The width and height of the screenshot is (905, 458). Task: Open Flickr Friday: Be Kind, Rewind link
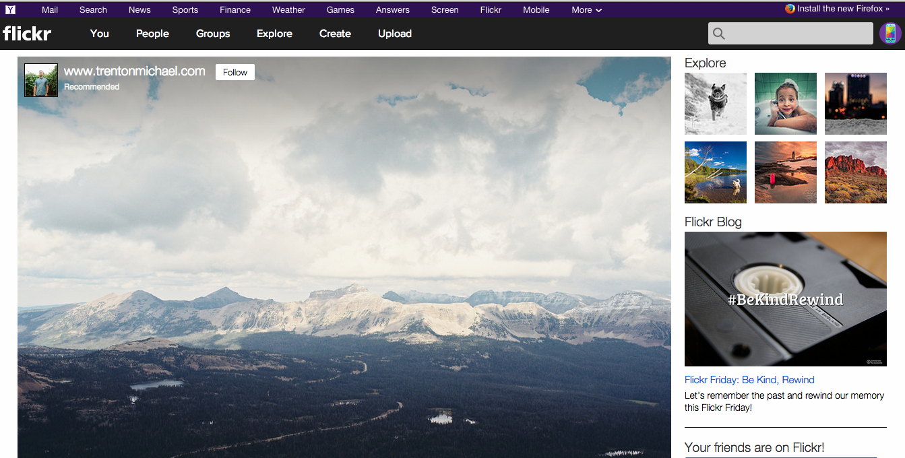[749, 380]
